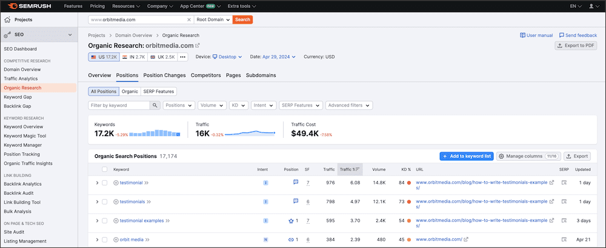Switch to the Overview tab
Viewport: 606px width, 248px height.
(x=99, y=75)
